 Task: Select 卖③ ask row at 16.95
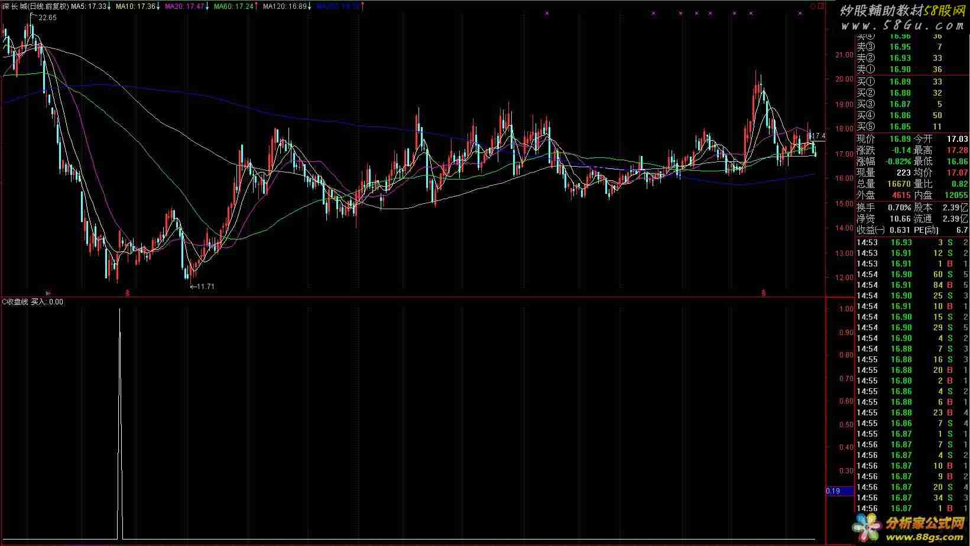[913, 47]
